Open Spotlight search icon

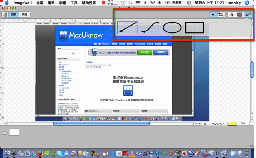click(247, 3)
